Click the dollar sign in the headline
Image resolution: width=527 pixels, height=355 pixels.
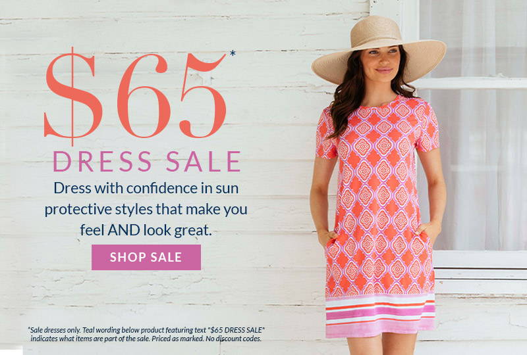click(73, 96)
